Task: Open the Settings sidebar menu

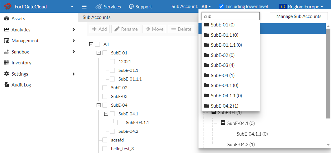Action: pos(20,74)
